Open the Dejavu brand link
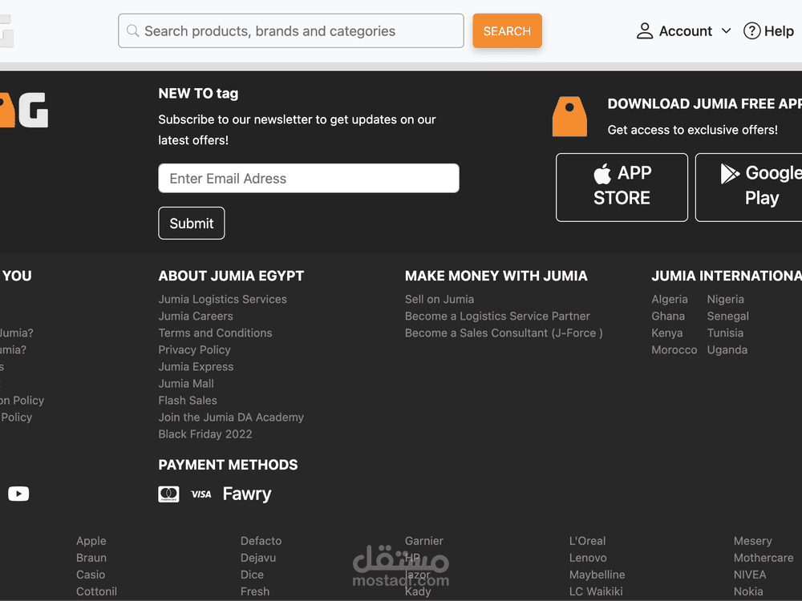The height and width of the screenshot is (601, 802). [x=258, y=558]
